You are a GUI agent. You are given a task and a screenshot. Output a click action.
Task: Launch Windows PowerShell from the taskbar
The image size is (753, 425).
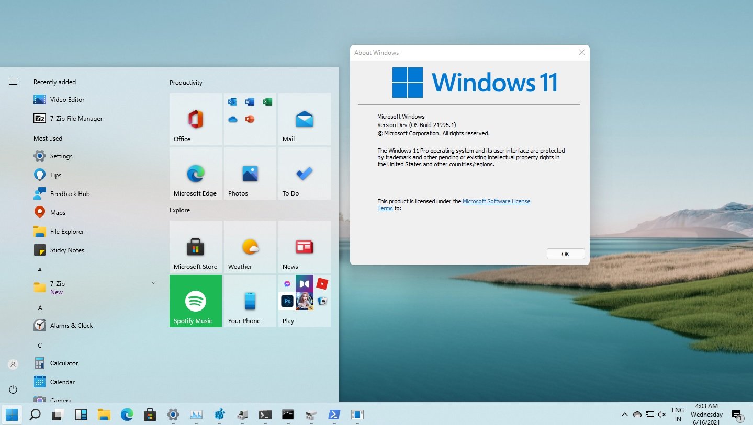click(334, 415)
